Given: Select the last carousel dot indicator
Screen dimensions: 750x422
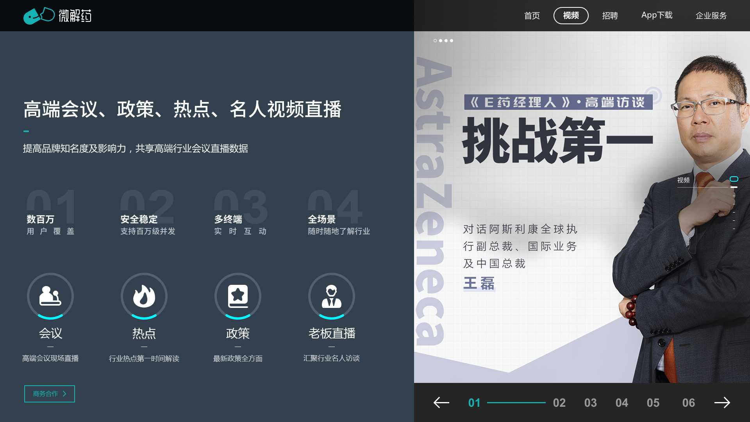Looking at the screenshot, I should [x=452, y=41].
